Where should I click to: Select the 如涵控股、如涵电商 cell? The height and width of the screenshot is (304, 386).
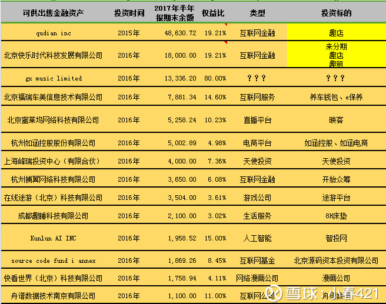pos(336,143)
